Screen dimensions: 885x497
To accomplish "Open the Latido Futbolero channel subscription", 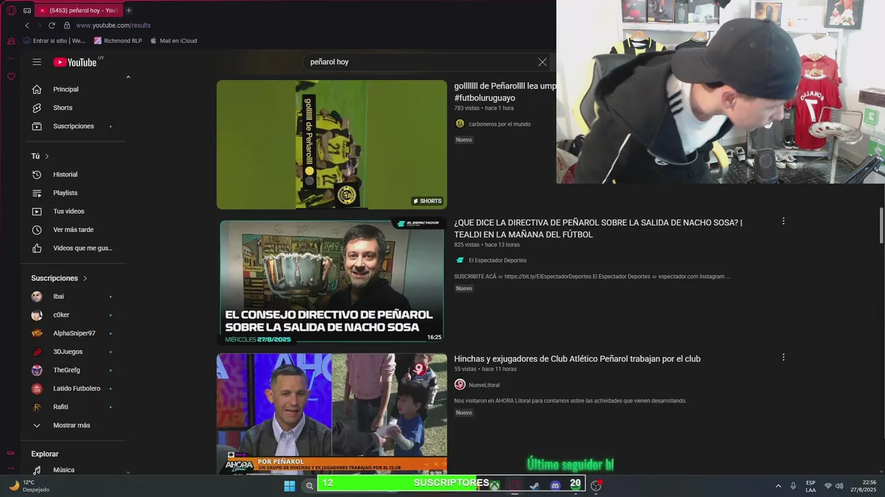I will point(75,389).
